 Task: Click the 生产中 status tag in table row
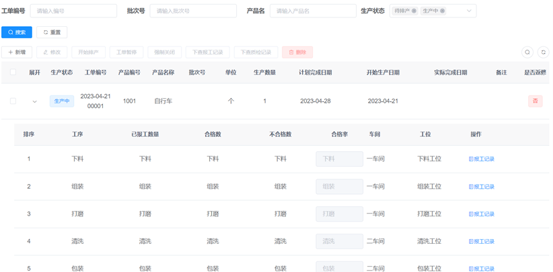(62, 101)
